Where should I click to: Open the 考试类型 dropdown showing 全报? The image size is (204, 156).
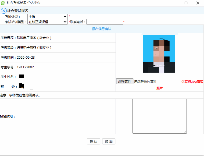click(47, 17)
